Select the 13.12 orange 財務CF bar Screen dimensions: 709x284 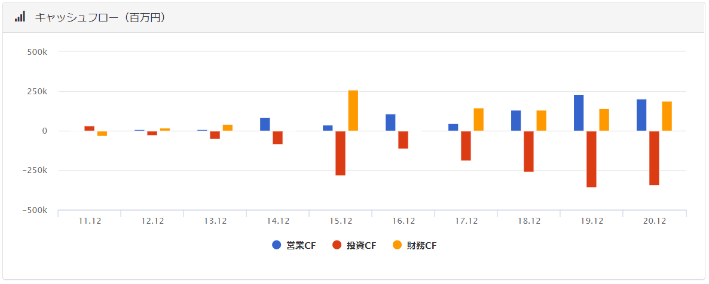point(227,128)
